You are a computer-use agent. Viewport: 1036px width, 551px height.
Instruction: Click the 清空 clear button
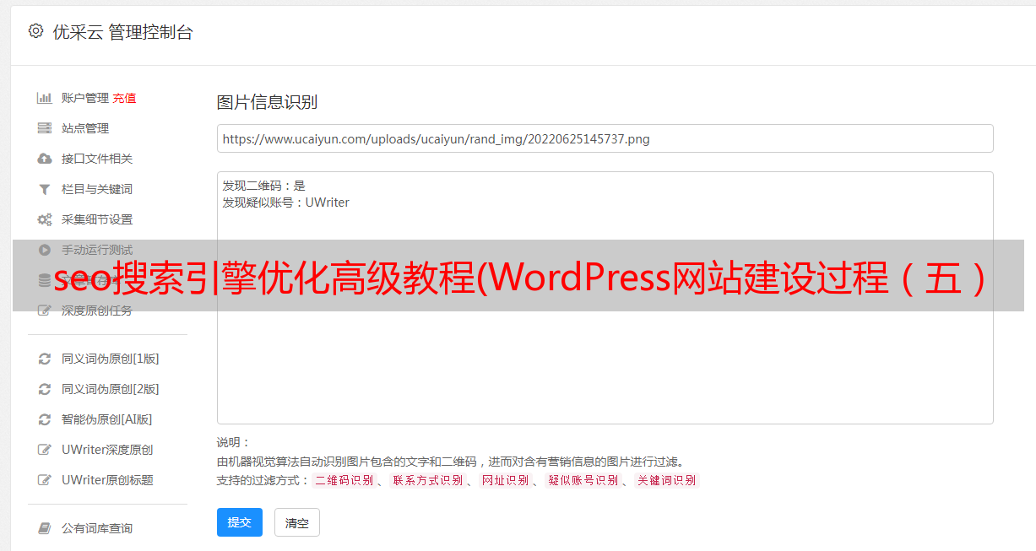tap(297, 523)
